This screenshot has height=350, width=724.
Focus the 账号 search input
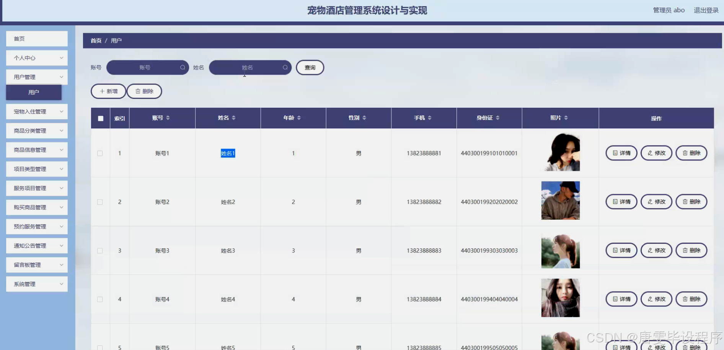(148, 68)
